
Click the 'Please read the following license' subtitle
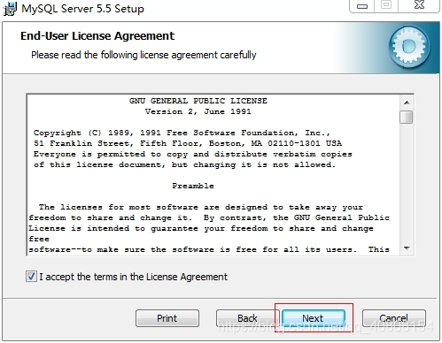click(x=143, y=55)
